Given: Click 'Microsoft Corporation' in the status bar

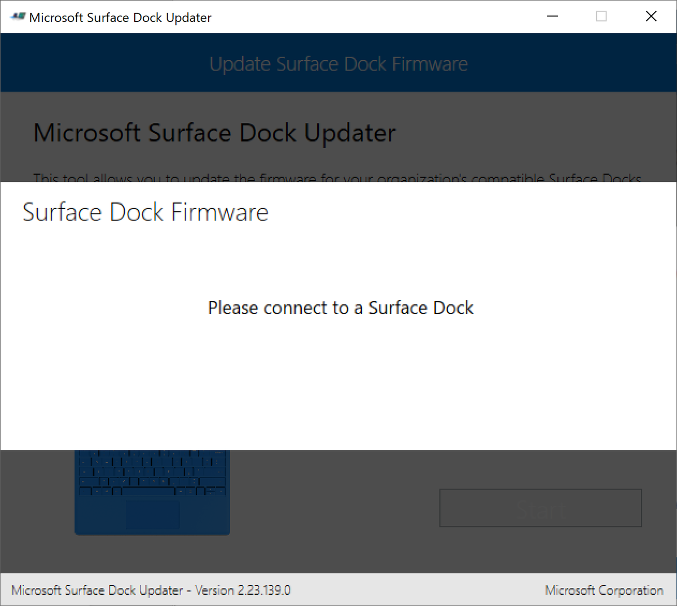Looking at the screenshot, I should (604, 590).
